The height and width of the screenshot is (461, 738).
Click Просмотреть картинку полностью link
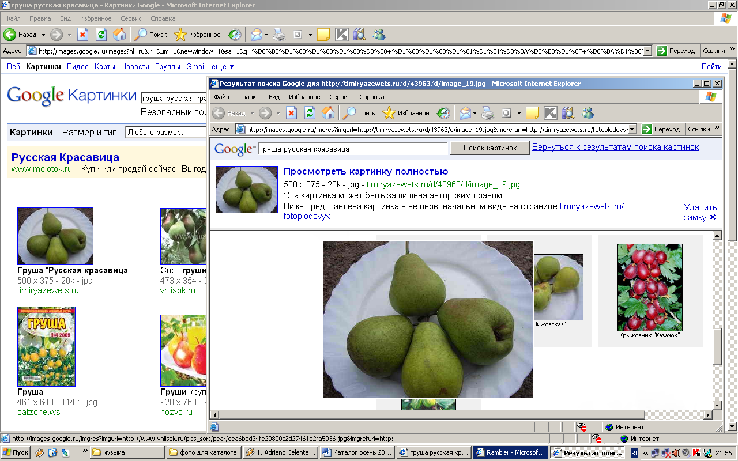[366, 171]
